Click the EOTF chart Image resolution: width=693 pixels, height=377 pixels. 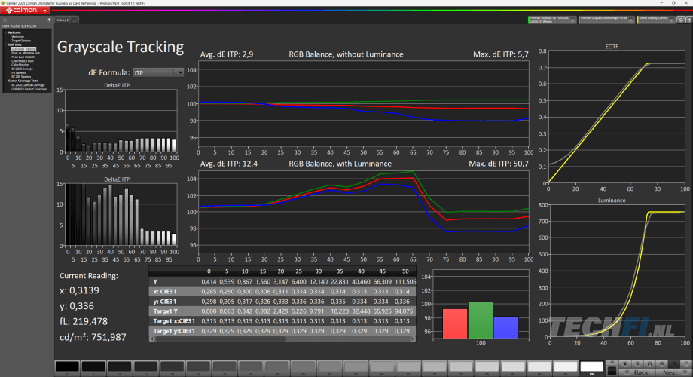616,117
